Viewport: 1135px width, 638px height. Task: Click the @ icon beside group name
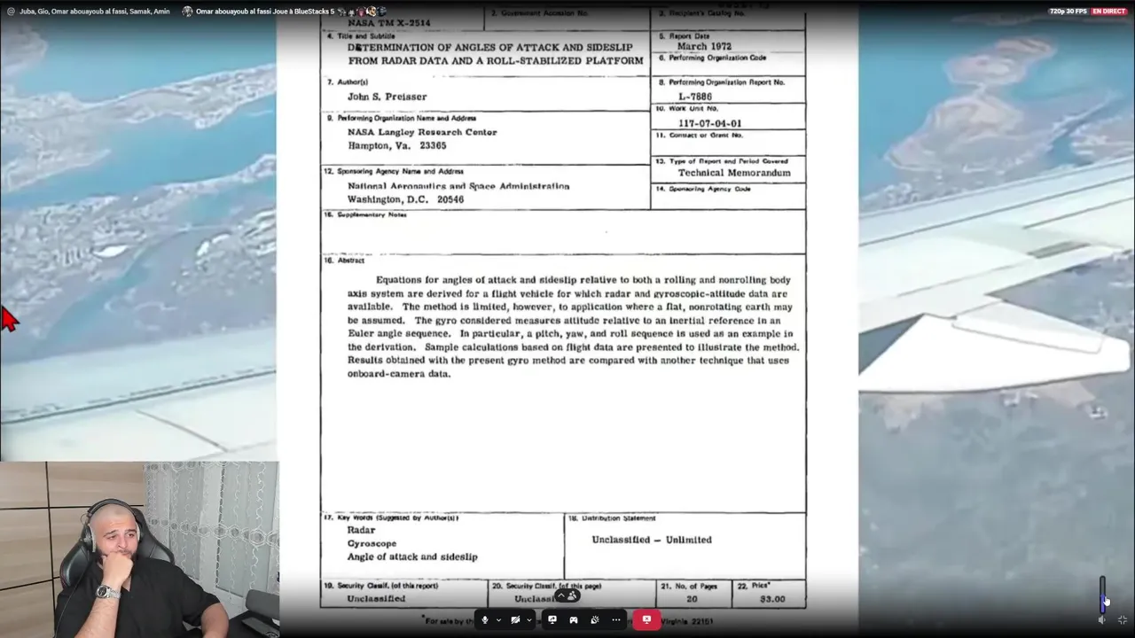point(12,12)
